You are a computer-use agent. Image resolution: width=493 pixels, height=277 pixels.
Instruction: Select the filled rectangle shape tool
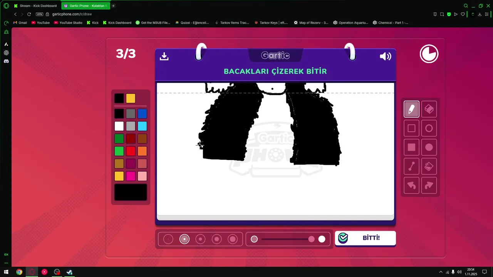[x=411, y=147]
